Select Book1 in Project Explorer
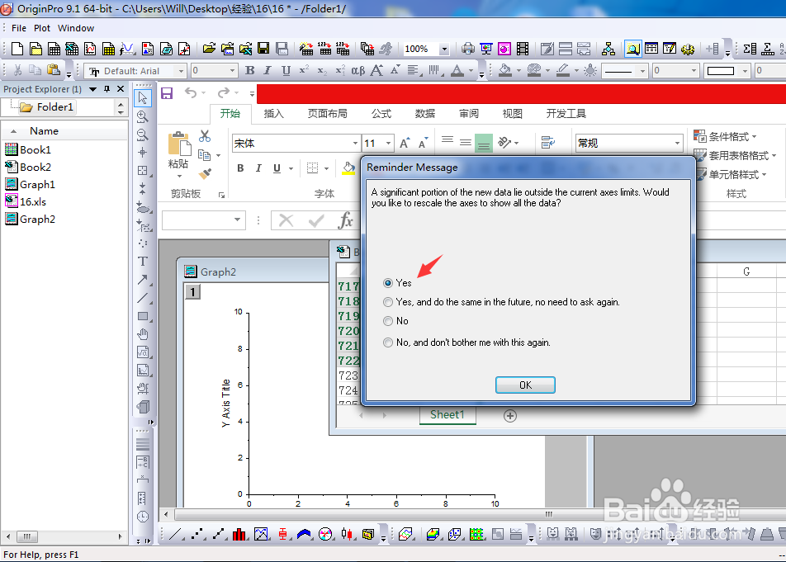The height and width of the screenshot is (562, 786). (x=28, y=149)
